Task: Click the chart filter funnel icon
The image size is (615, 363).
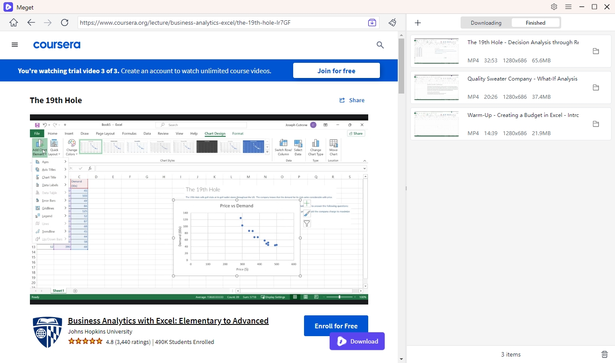Action: (307, 224)
